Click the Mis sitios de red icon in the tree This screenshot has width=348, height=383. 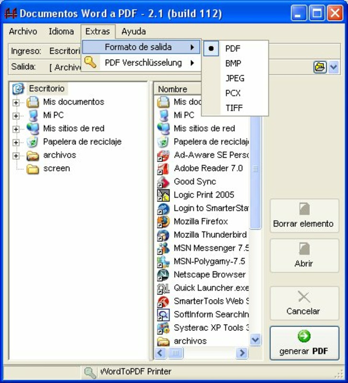pyautogui.click(x=33, y=128)
